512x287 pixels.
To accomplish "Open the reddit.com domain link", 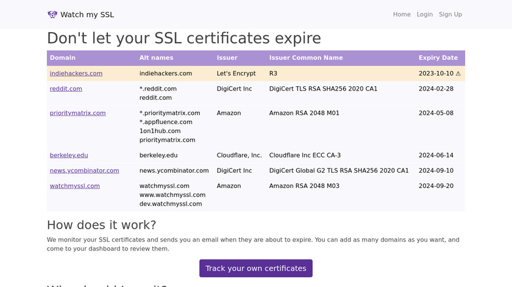I will coord(66,89).
